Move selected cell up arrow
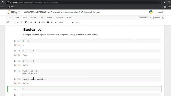The image size is (171, 96). click(31, 22)
